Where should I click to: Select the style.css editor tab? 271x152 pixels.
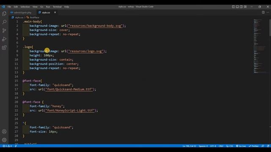(x=46, y=13)
